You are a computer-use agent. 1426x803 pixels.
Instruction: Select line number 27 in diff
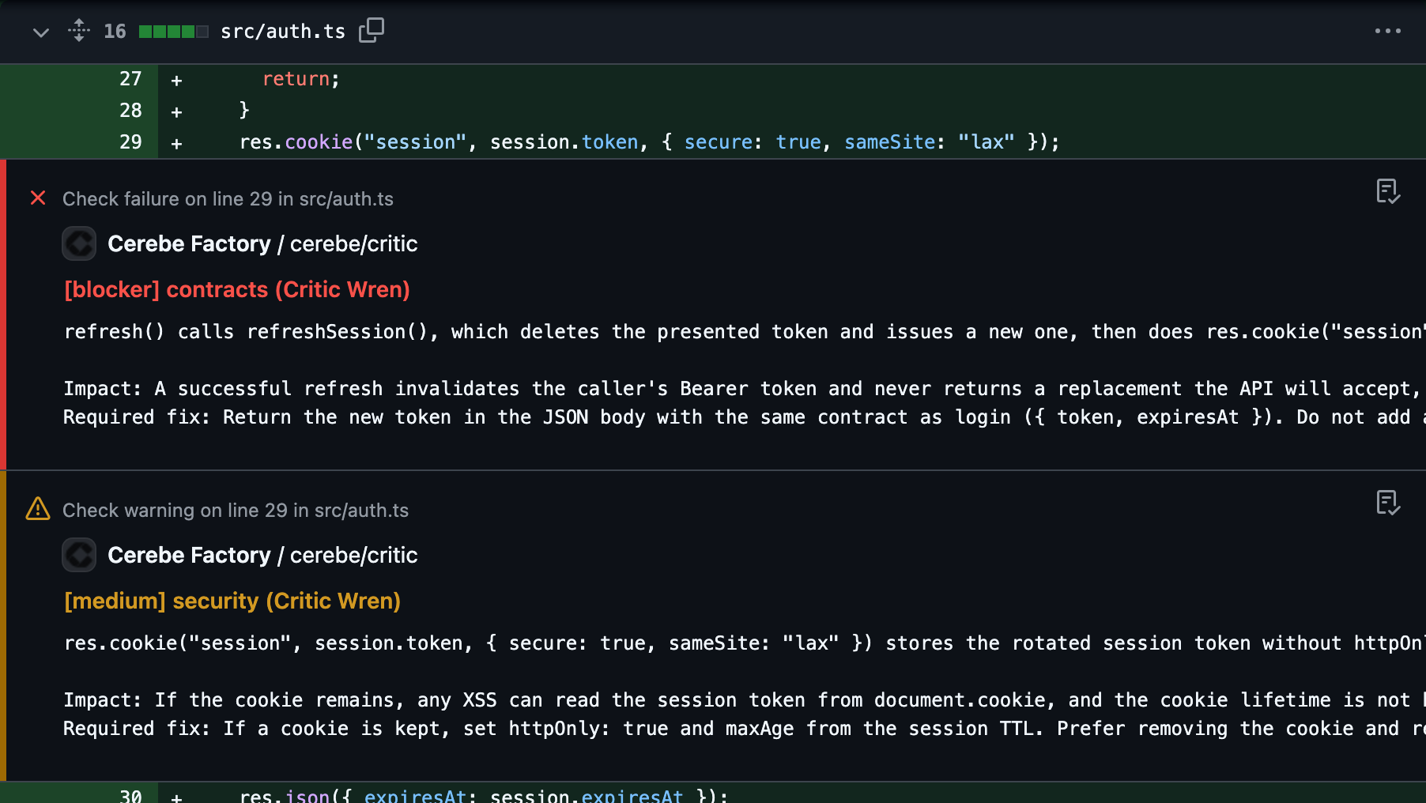pyautogui.click(x=130, y=79)
